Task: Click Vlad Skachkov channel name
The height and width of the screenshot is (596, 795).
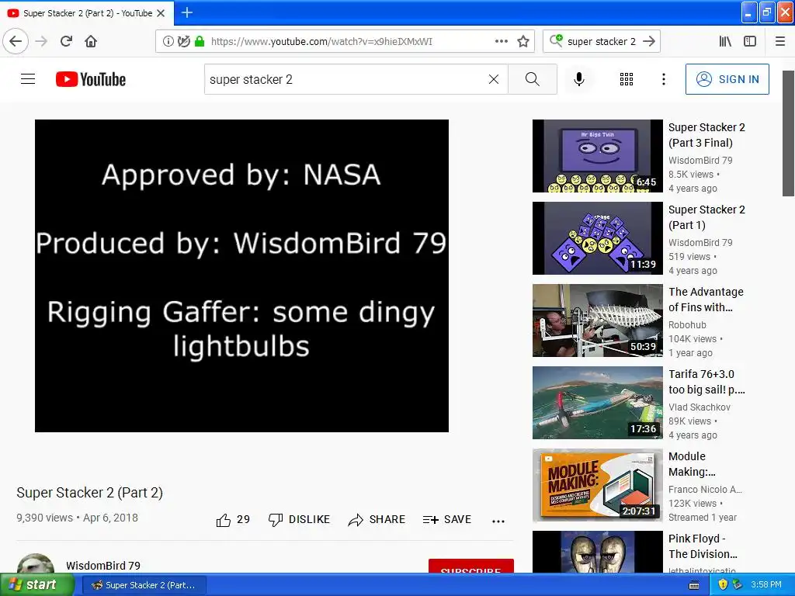Action: pyautogui.click(x=700, y=407)
